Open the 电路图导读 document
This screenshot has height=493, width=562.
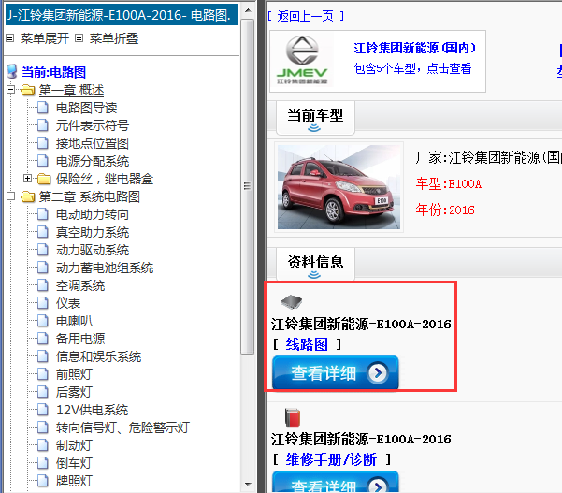click(x=86, y=108)
